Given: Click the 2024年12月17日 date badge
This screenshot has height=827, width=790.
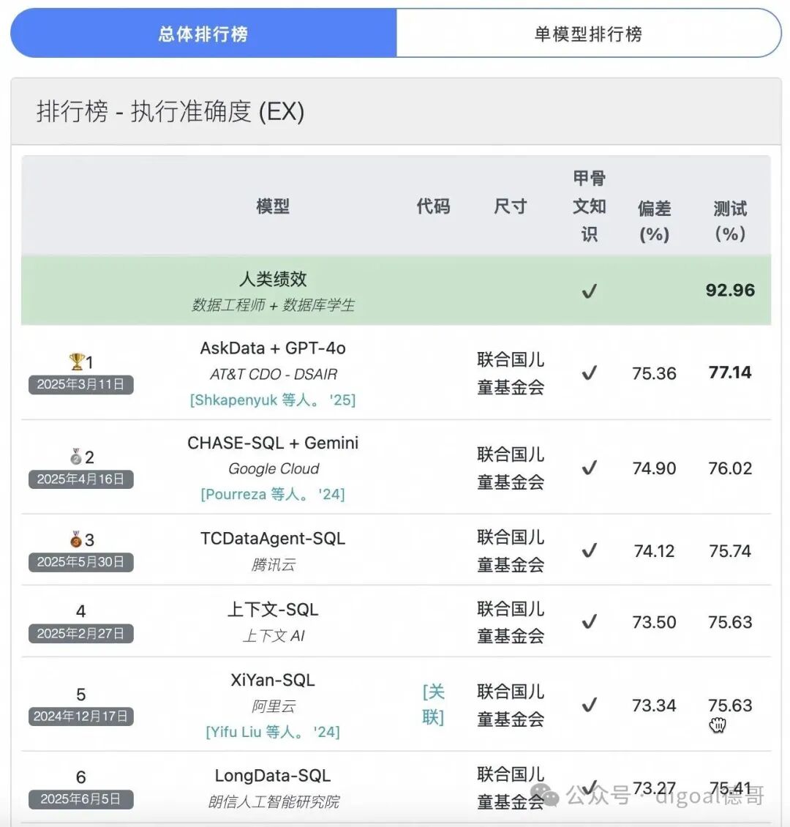Looking at the screenshot, I should pyautogui.click(x=80, y=716).
